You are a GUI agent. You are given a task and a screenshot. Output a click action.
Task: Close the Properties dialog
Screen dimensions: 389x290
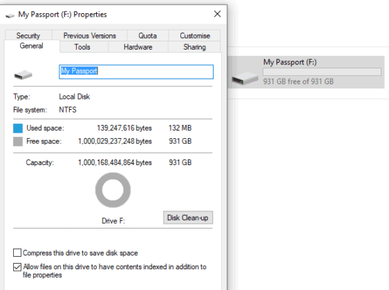tap(218, 14)
